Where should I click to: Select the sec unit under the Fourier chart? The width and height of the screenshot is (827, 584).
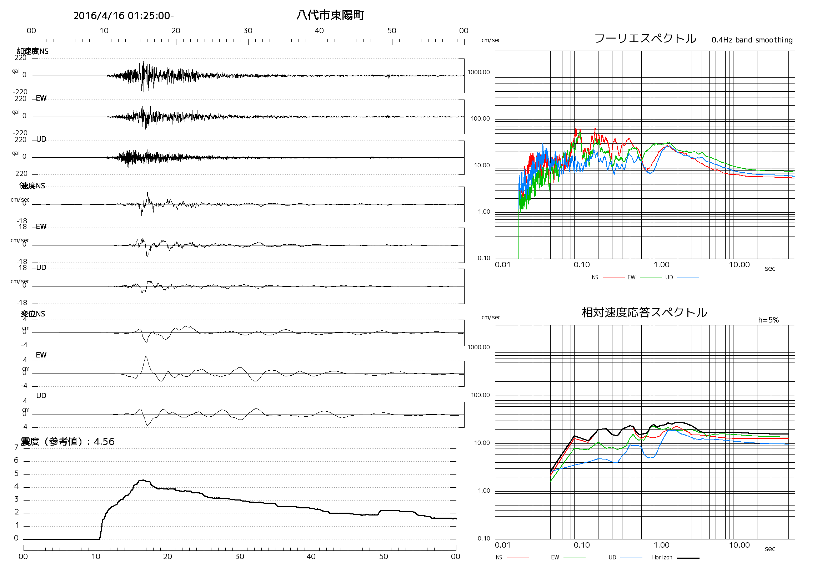click(770, 268)
